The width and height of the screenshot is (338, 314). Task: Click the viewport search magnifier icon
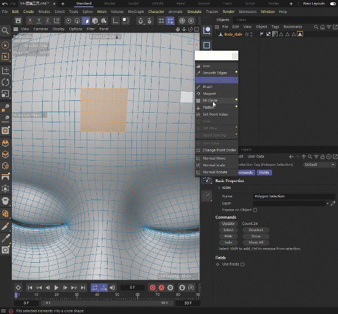pyautogui.click(x=6, y=31)
